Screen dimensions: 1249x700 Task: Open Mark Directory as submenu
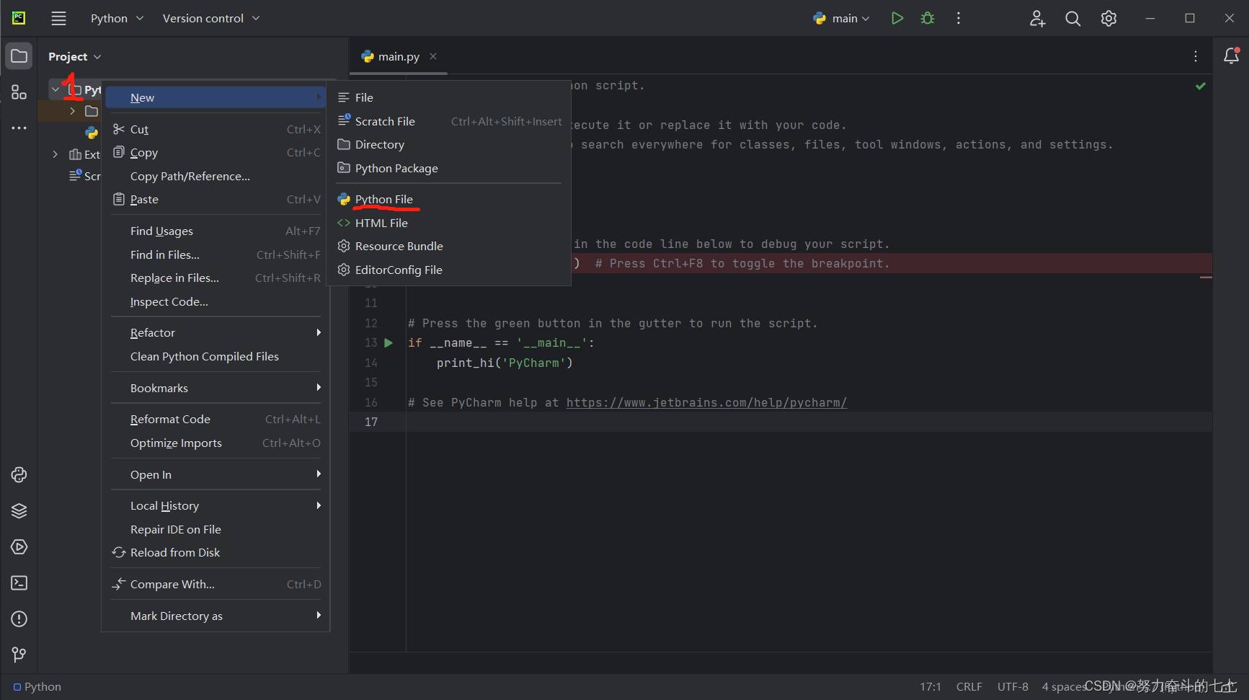pyautogui.click(x=216, y=616)
